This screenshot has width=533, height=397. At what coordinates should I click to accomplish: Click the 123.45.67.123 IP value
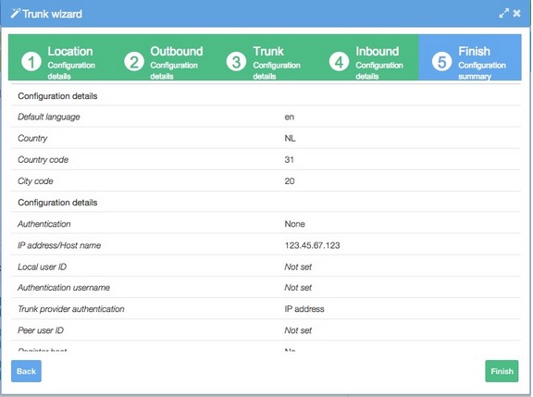[312, 245]
